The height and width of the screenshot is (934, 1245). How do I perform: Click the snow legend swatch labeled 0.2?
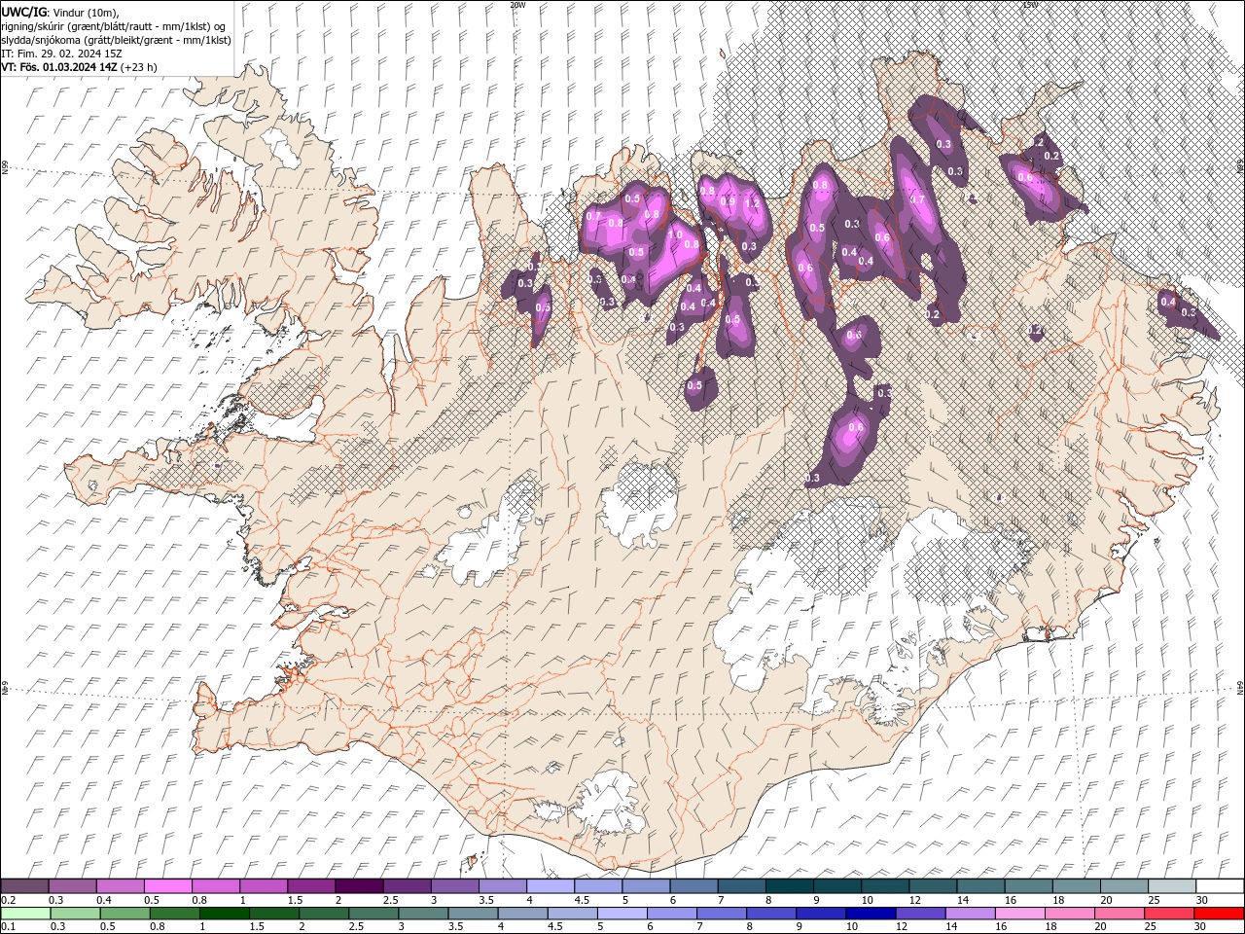24,886
